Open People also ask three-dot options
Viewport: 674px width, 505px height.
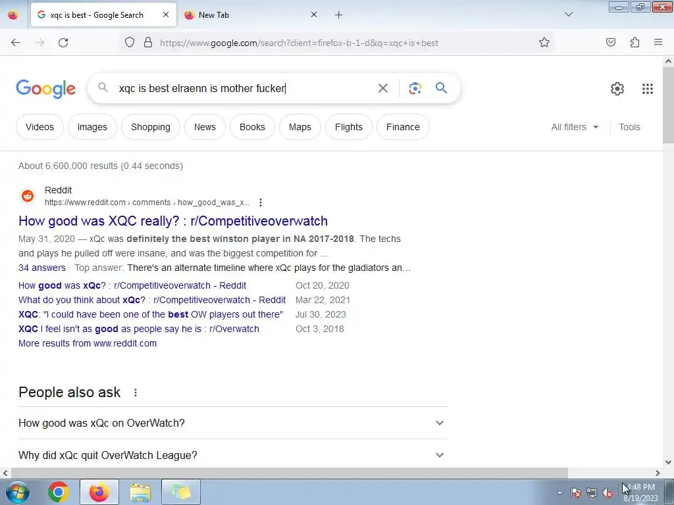[136, 393]
